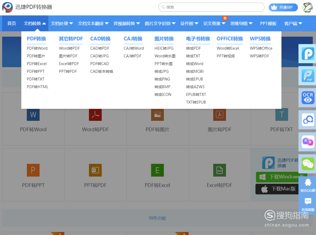Click the PDF转Excel E tile icon
This screenshot has height=235, width=316.
pyautogui.click(x=157, y=170)
